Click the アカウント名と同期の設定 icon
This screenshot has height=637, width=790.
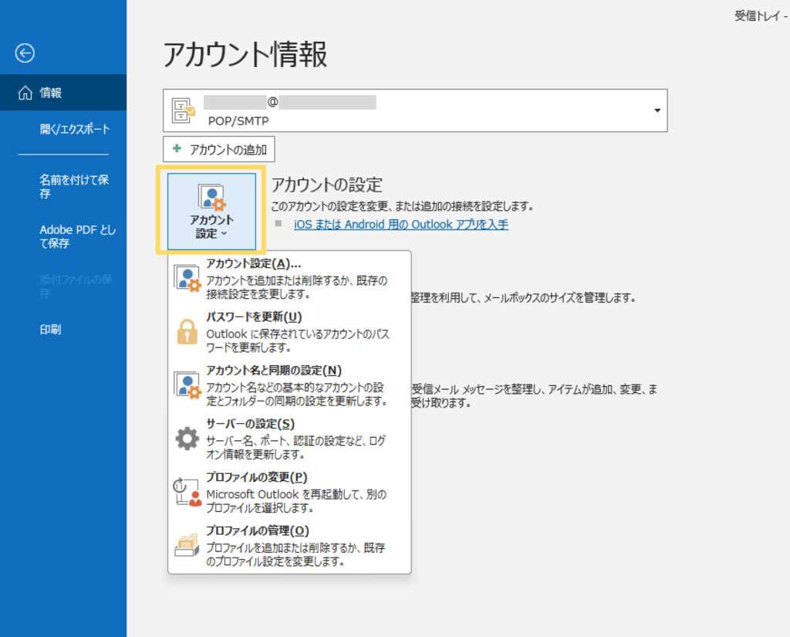187,385
